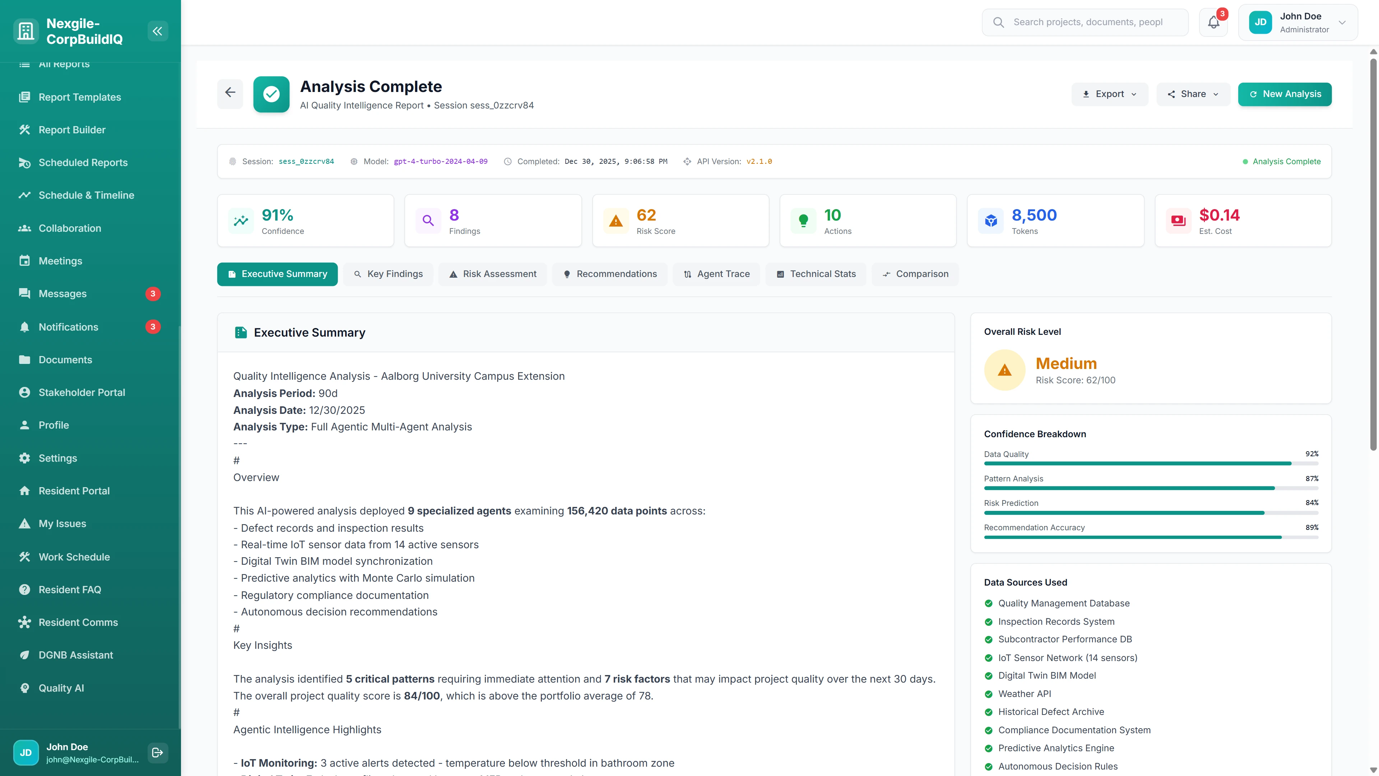Click the search magnifier icon
The image size is (1379, 776).
998,22
